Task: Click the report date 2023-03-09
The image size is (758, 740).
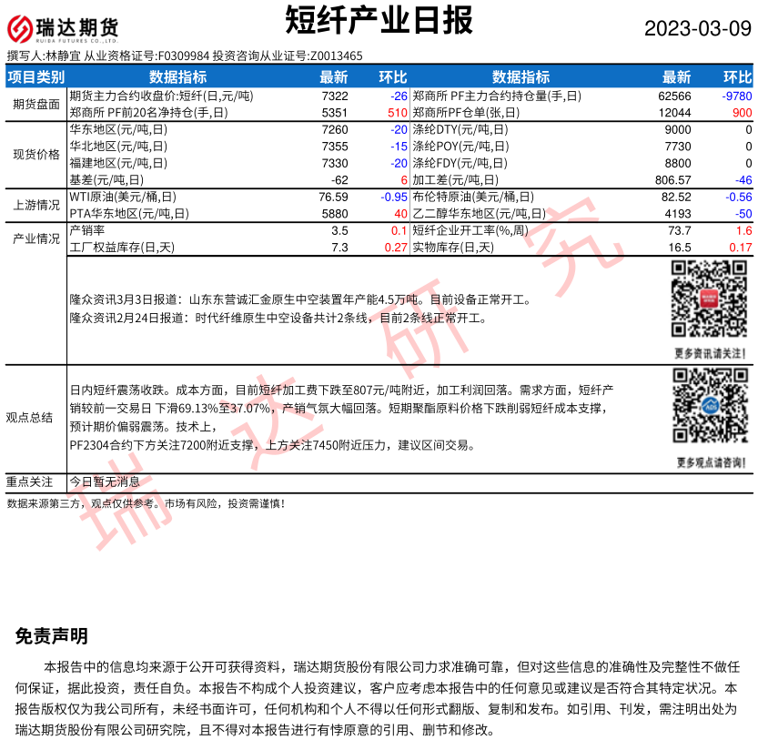Action: pos(698,28)
